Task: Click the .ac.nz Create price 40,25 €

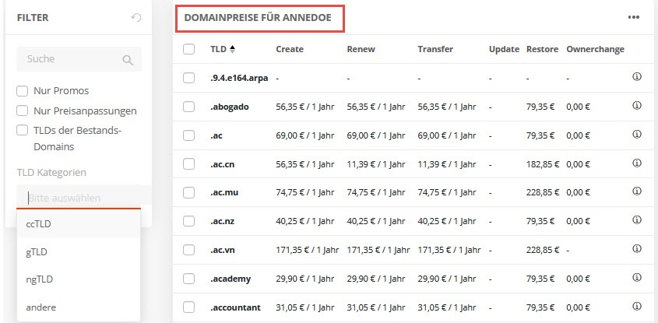Action: 305,221
